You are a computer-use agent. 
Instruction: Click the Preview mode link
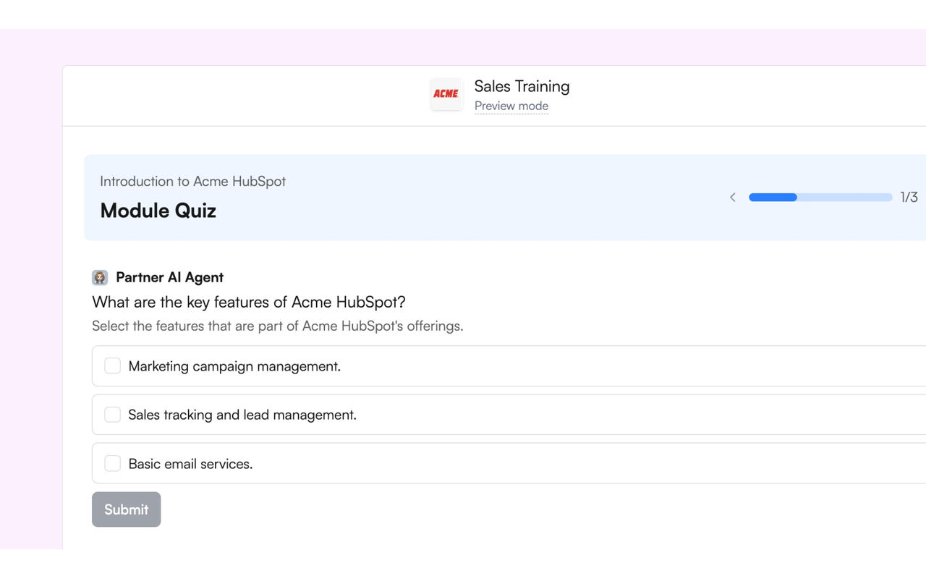511,106
